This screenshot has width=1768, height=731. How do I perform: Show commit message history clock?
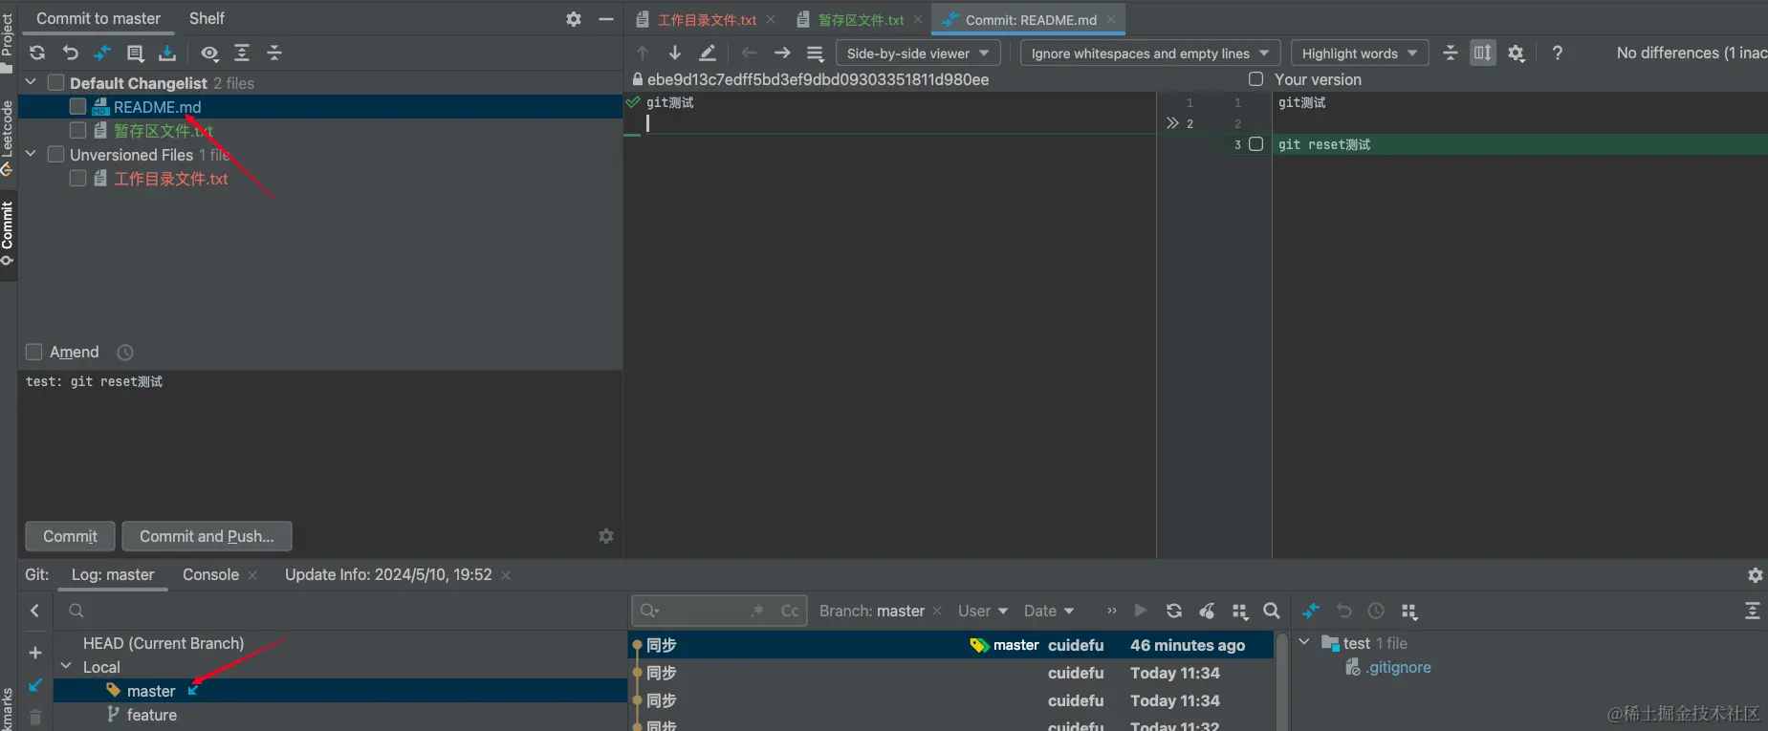(125, 353)
